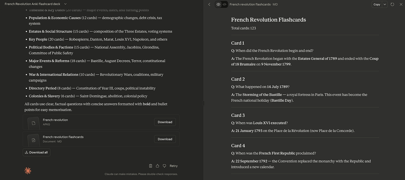Copy the response with clipboard icon
Screen dimensions: 405x180
pos(150,166)
